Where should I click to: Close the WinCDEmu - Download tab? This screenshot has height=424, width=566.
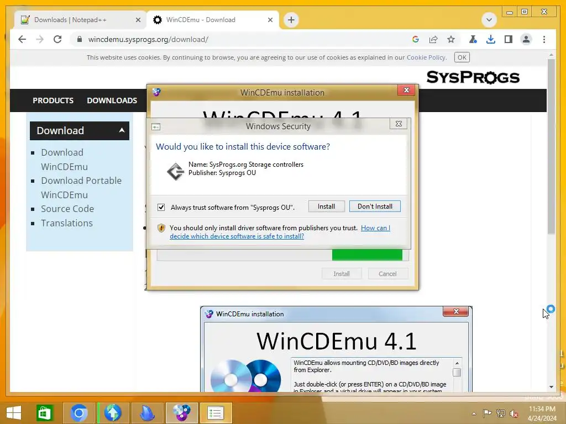[x=270, y=20]
